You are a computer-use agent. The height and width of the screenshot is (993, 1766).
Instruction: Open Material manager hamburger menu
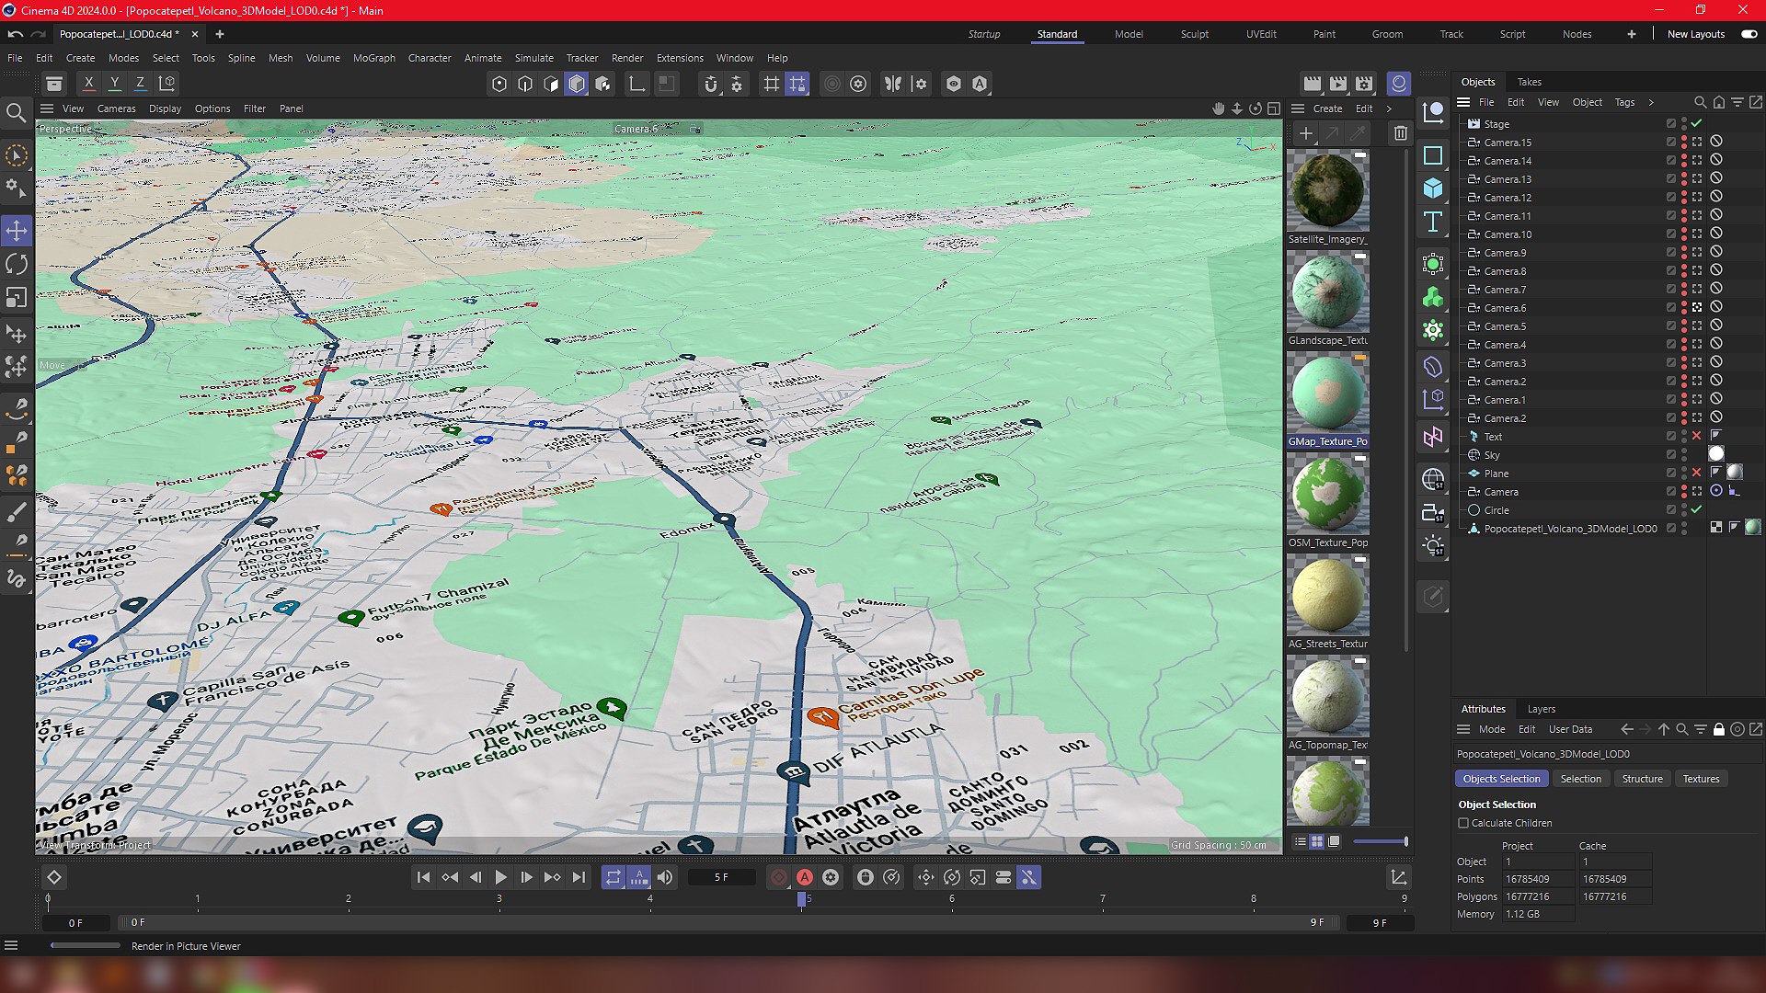[1298, 108]
